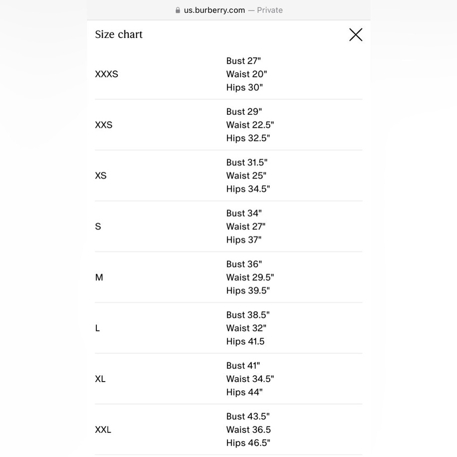Image resolution: width=457 pixels, height=457 pixels.
Task: Pick the S size label
Action: click(98, 227)
